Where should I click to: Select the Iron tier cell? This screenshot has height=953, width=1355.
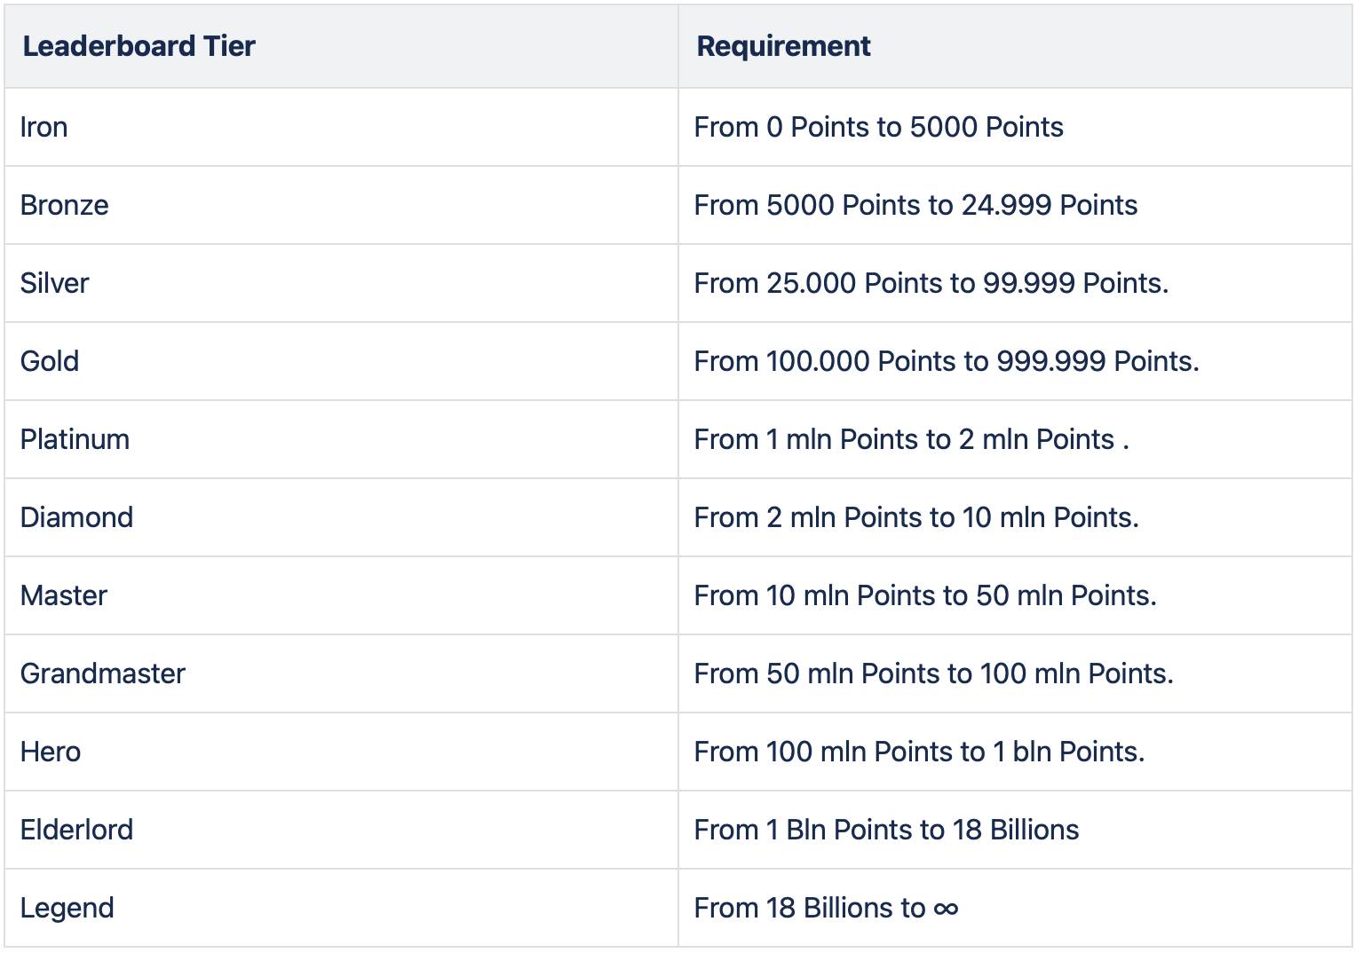click(x=341, y=127)
